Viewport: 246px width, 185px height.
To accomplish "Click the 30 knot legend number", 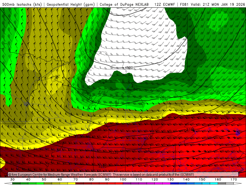I will pyautogui.click(x=12, y=179).
